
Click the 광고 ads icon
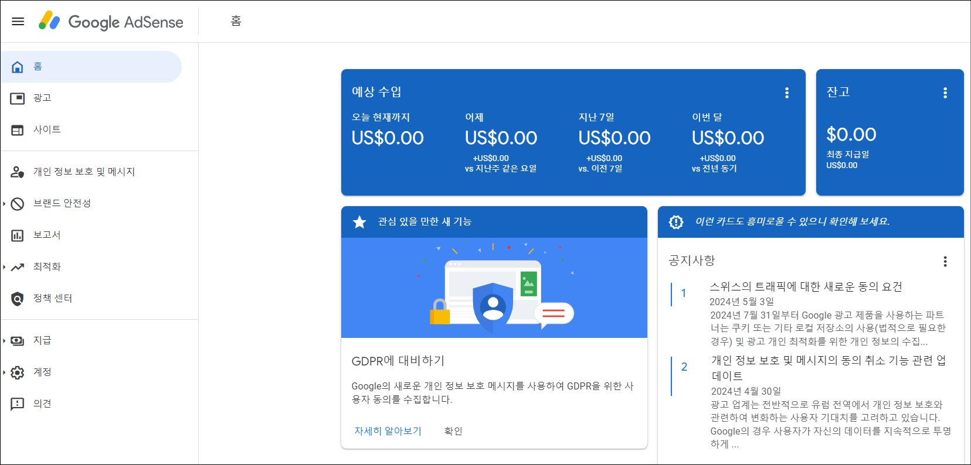[18, 98]
